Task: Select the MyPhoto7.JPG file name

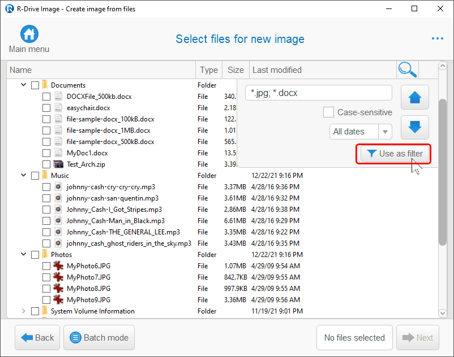Action: [x=89, y=277]
